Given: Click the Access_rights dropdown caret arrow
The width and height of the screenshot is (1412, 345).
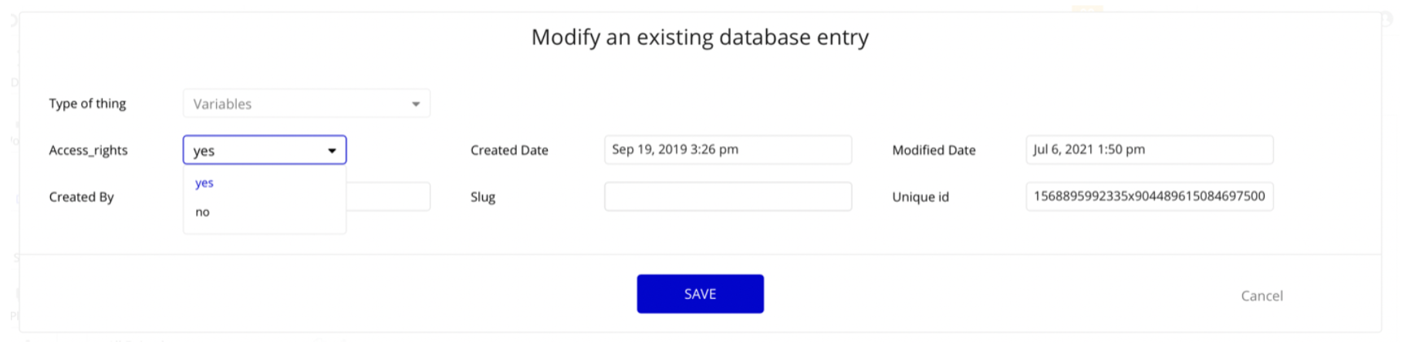Looking at the screenshot, I should tap(332, 151).
